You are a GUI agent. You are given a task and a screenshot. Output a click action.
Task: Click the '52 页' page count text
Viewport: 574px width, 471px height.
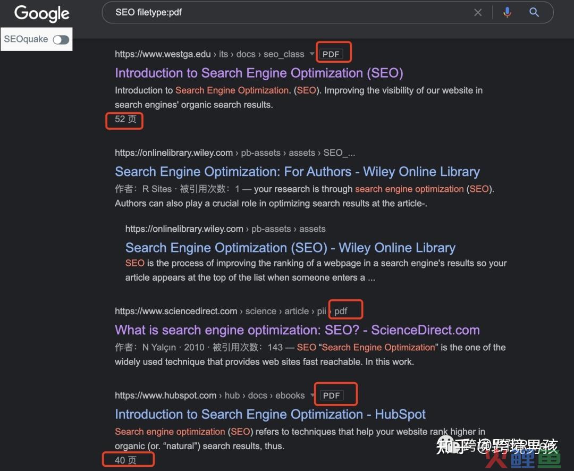tap(125, 119)
